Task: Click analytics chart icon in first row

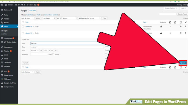Action: [x=161, y=27]
